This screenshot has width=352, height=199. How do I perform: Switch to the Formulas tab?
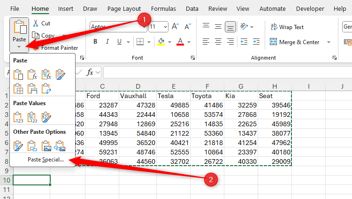(163, 9)
